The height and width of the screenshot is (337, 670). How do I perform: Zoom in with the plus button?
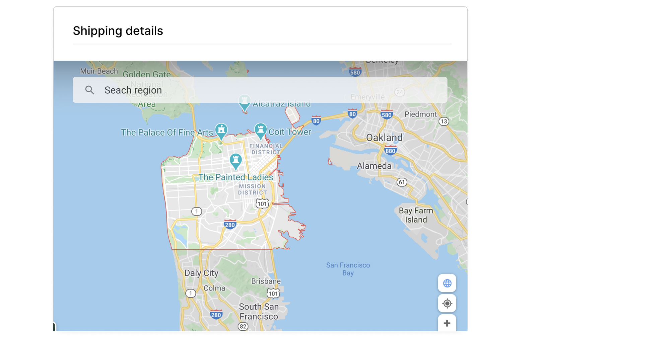tap(447, 323)
